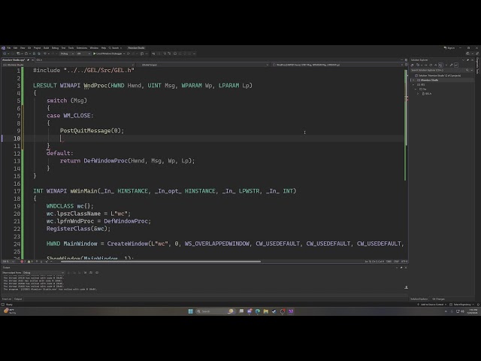Open the View menu
This screenshot has height=361, width=481.
(x=23, y=48)
